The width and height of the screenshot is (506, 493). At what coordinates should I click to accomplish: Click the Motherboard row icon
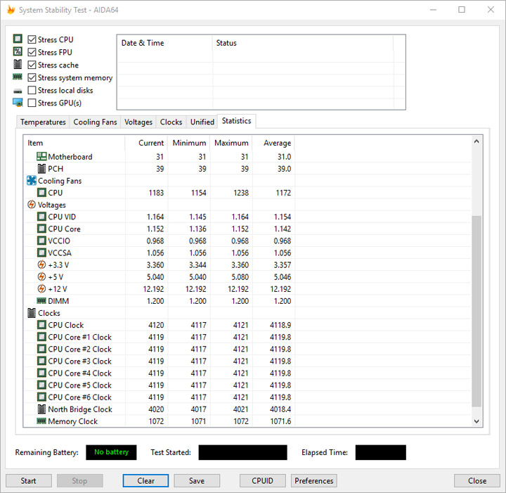[x=41, y=157]
